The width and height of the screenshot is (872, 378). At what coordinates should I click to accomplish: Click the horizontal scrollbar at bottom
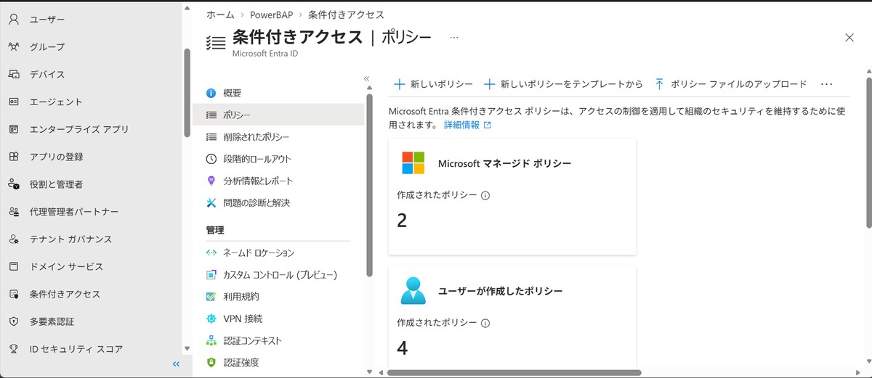[514, 373]
